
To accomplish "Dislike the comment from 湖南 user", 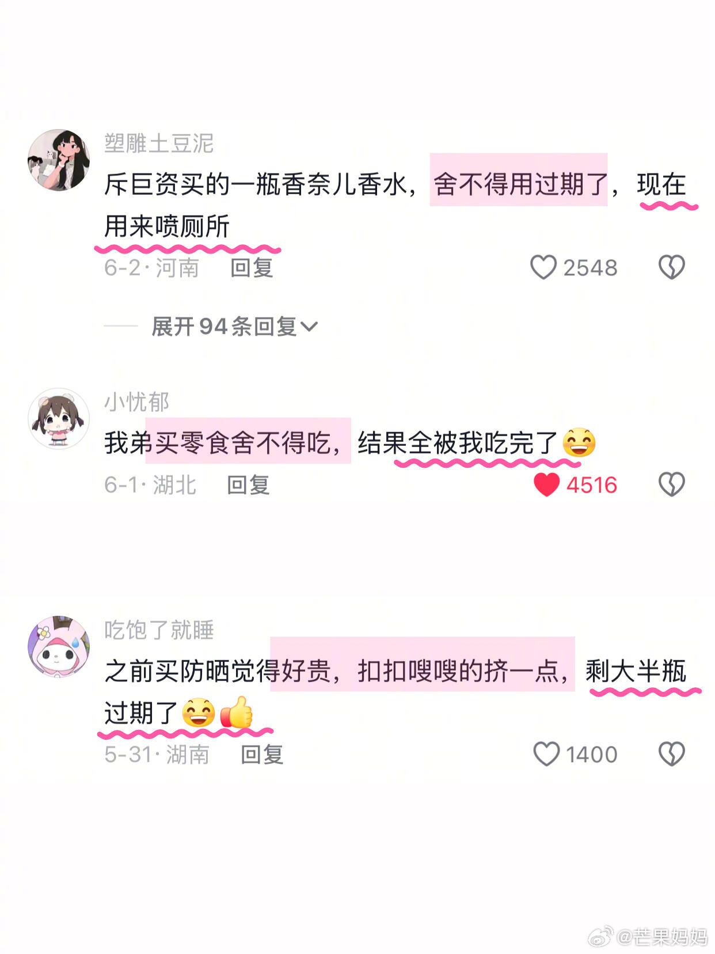I will coord(671,754).
